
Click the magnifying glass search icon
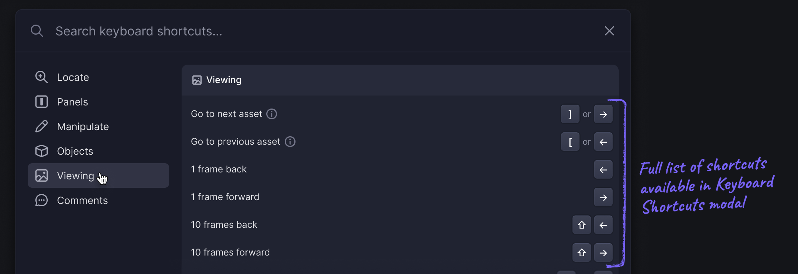[37, 30]
